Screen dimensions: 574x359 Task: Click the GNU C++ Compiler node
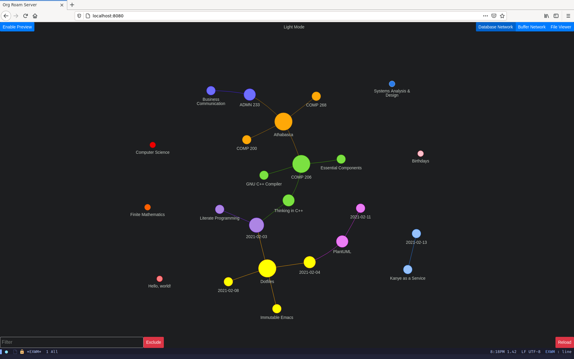[x=264, y=175]
